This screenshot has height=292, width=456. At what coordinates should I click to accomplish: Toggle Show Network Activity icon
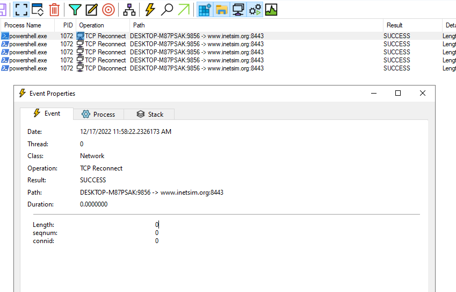click(238, 9)
